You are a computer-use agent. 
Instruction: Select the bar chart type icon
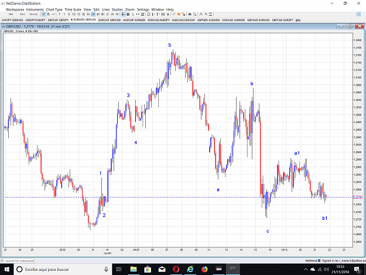[49, 14]
